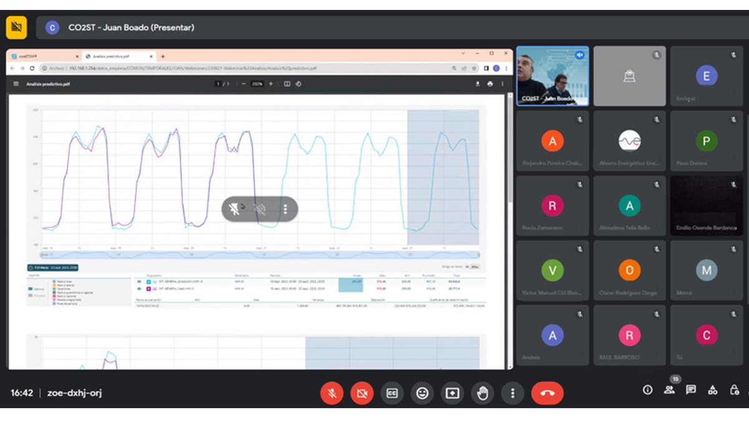The height and width of the screenshot is (421, 749).
Task: Leave the video call
Action: 547,394
